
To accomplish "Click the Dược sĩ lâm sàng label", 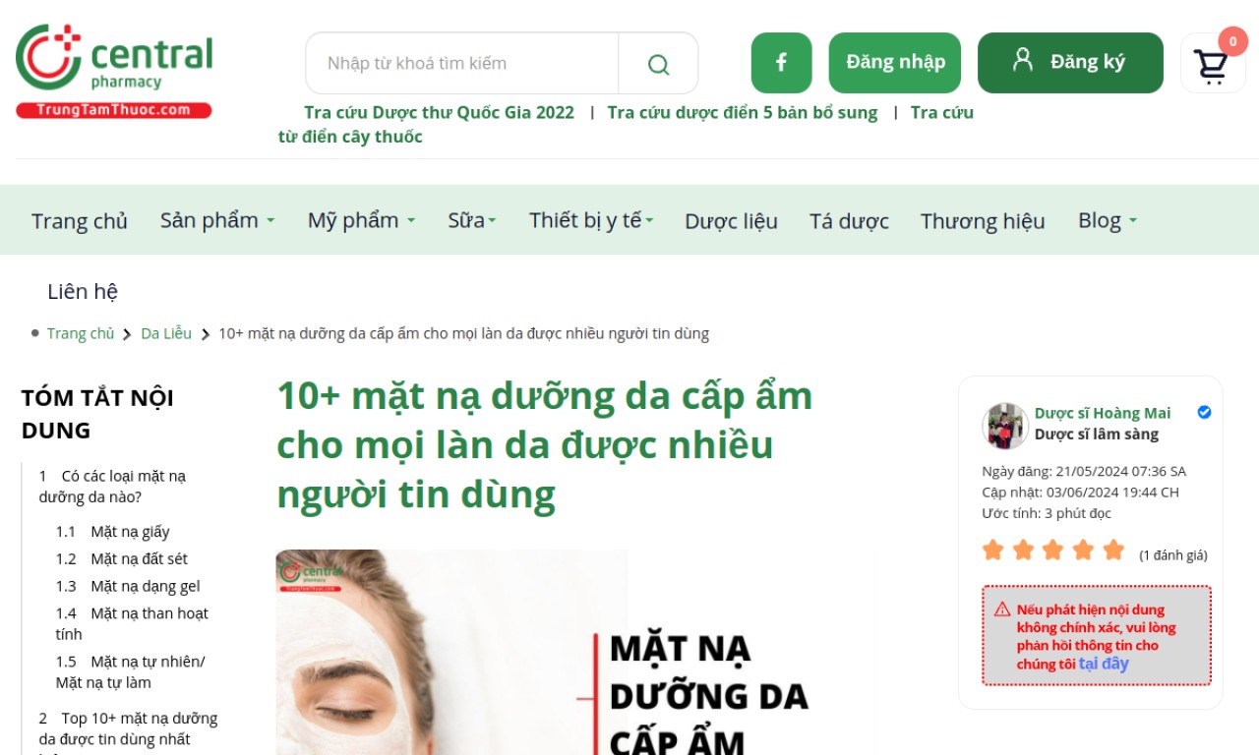I will (1097, 435).
